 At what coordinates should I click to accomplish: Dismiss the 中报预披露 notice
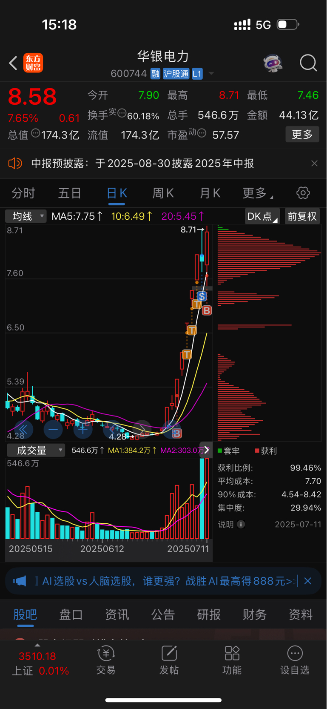click(314, 164)
